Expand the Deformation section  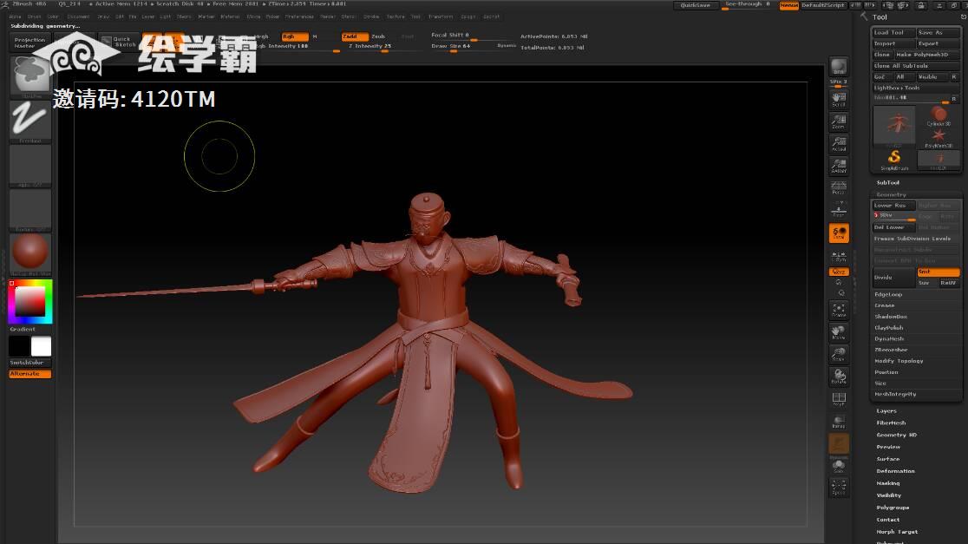(895, 471)
